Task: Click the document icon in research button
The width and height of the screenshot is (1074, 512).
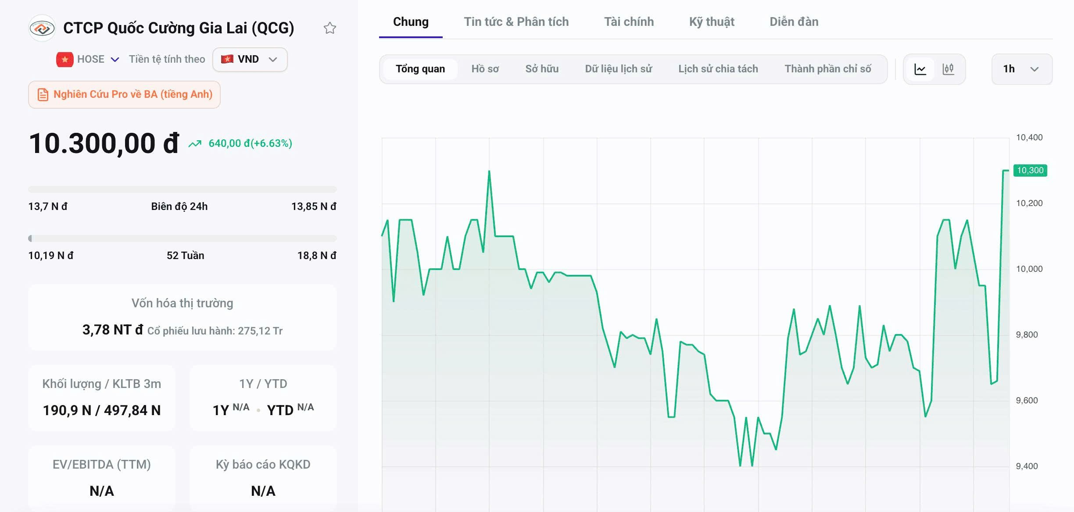Action: coord(43,95)
